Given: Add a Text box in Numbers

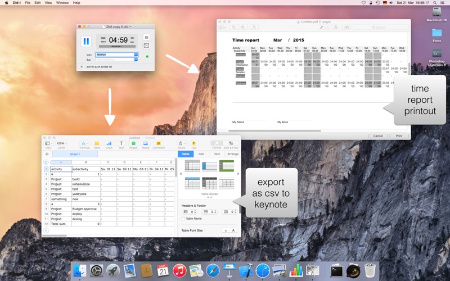Looking at the screenshot, I should pos(121,143).
